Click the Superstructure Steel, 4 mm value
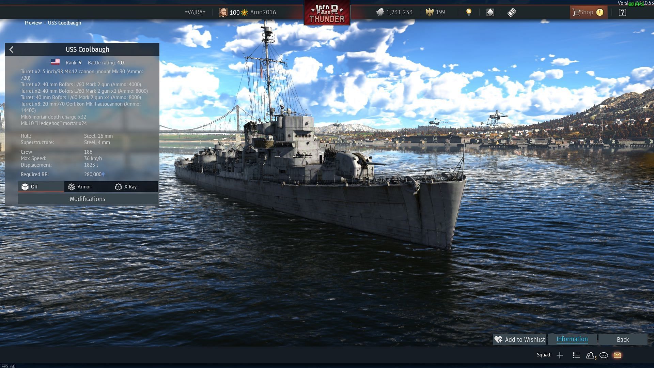654x368 pixels. tap(97, 142)
